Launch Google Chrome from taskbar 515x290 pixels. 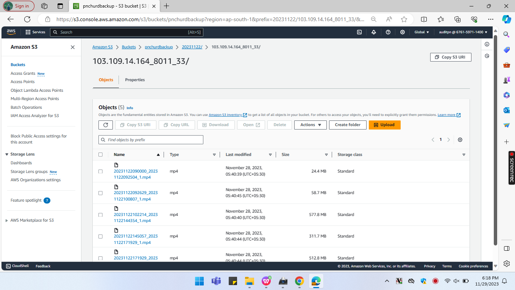pyautogui.click(x=299, y=281)
